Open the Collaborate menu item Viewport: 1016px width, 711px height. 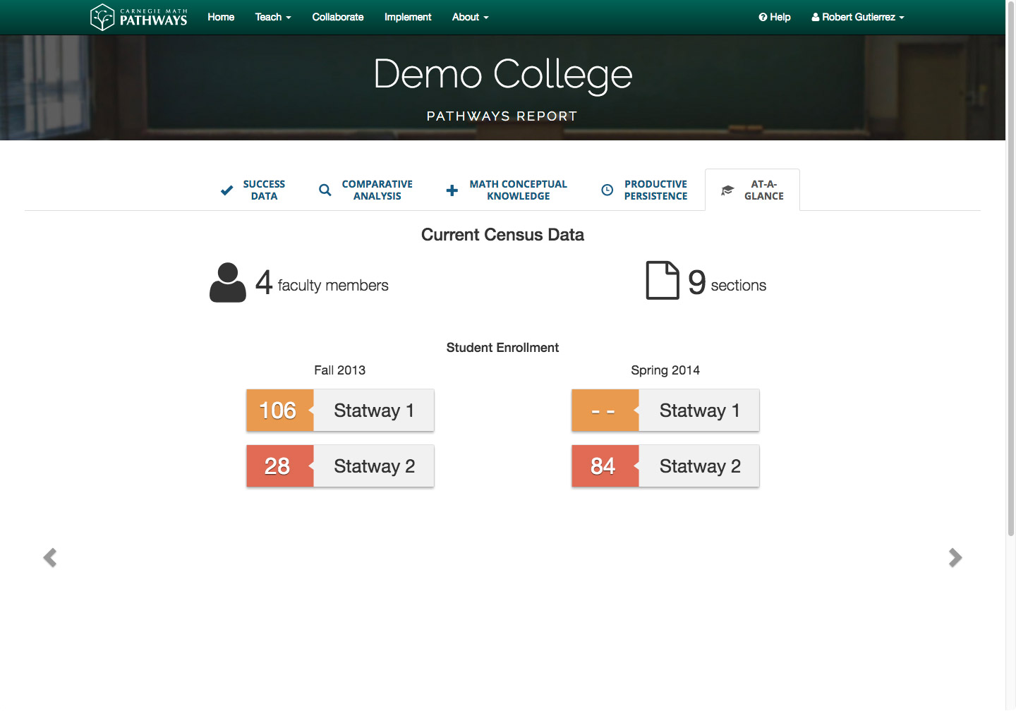coord(338,17)
